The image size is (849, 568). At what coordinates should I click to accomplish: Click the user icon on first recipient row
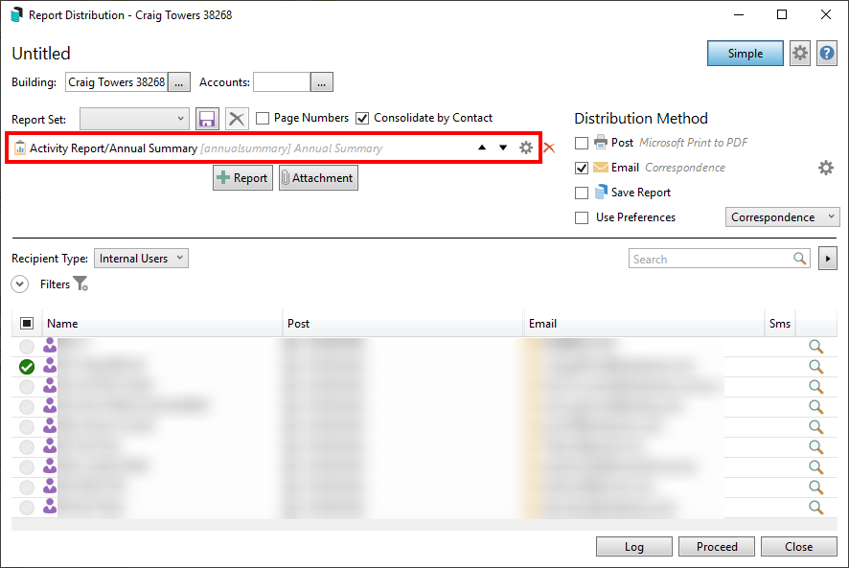50,346
